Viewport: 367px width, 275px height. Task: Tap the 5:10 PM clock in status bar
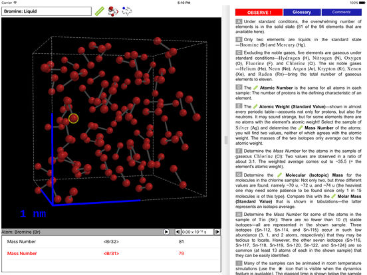click(184, 3)
